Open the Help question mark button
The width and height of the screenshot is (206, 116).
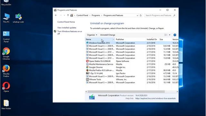point(175,35)
